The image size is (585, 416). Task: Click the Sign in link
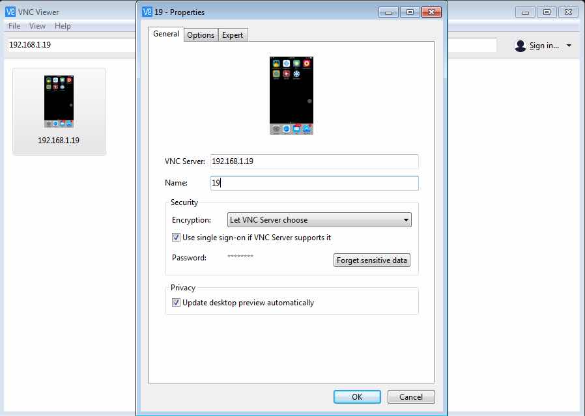pyautogui.click(x=544, y=46)
